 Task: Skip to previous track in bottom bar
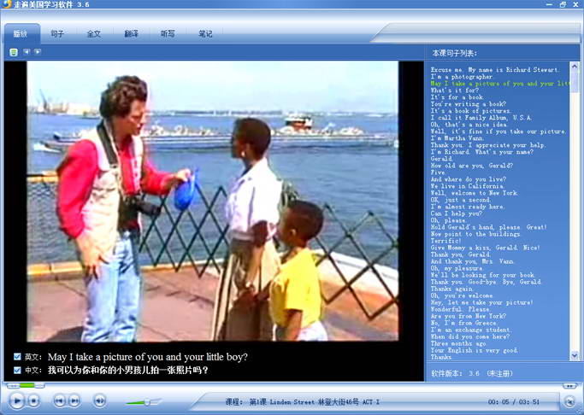point(60,400)
